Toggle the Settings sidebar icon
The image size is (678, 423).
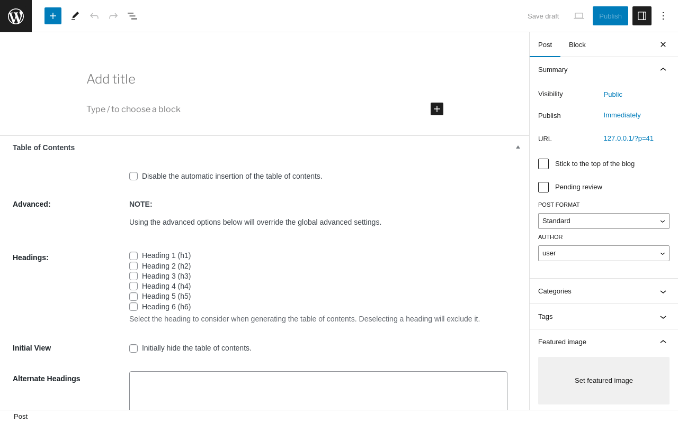click(642, 16)
